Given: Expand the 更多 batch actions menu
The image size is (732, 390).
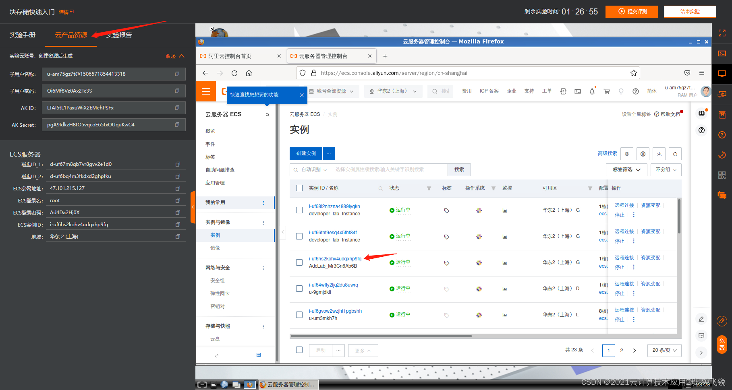Looking at the screenshot, I should pos(363,351).
